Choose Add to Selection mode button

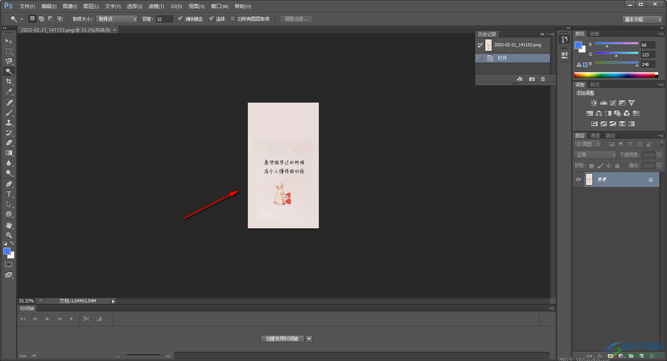(41, 19)
